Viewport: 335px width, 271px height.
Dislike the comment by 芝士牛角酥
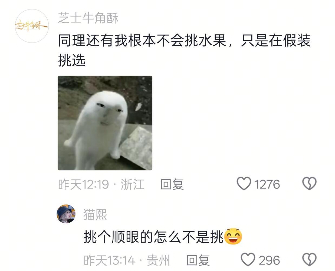coord(309,184)
